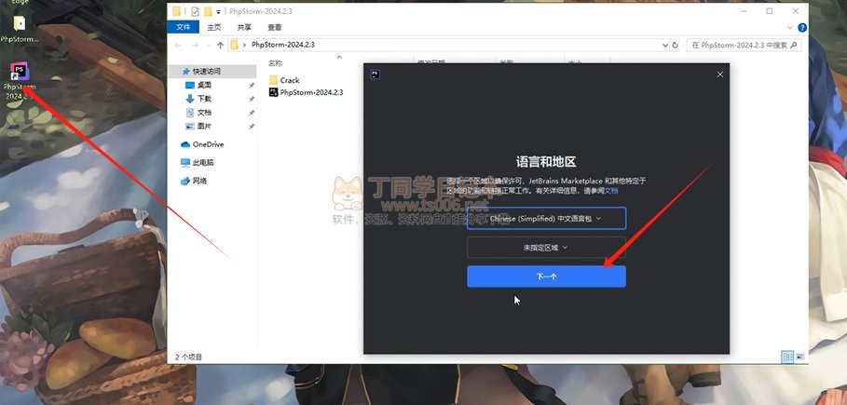Click quick access properties icon in title bar
Viewport: 847px width, 405px height.
(196, 11)
